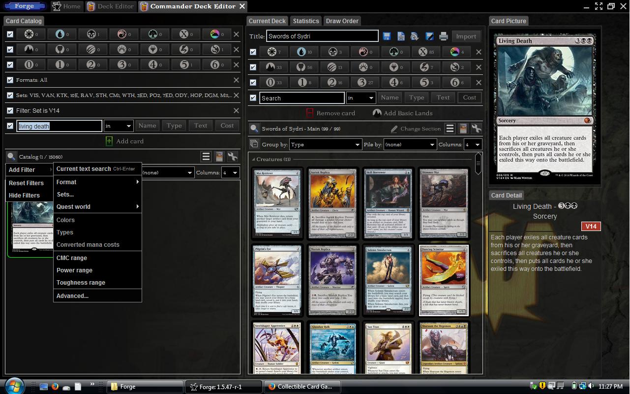Open deck search 'in' dropdown
Viewport: 630px width, 394px height.
click(360, 98)
